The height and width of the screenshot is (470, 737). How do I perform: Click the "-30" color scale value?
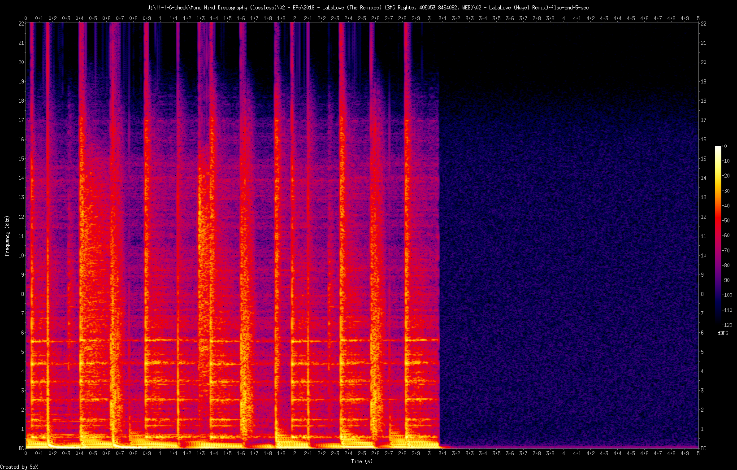(x=726, y=191)
